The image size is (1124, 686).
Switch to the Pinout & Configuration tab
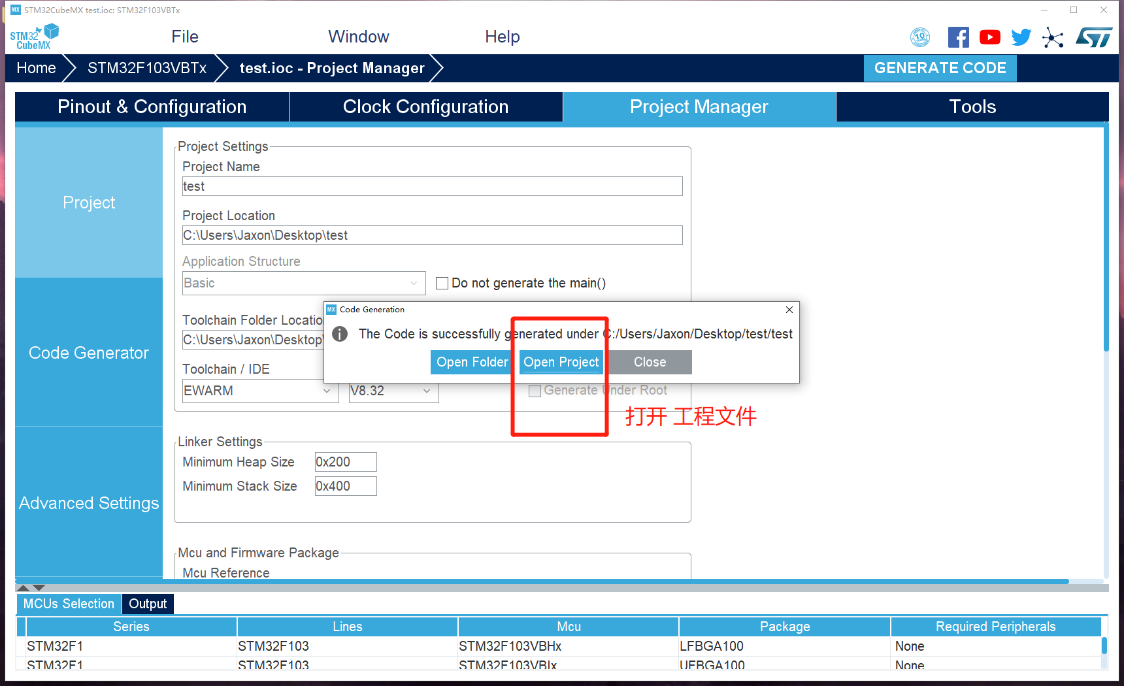(152, 106)
